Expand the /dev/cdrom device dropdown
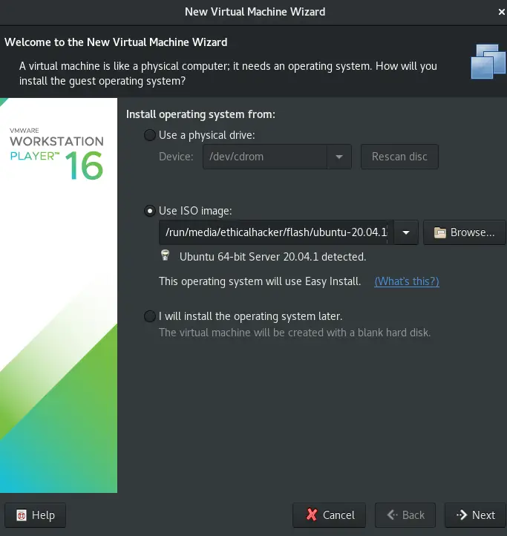This screenshot has width=507, height=536. [339, 157]
